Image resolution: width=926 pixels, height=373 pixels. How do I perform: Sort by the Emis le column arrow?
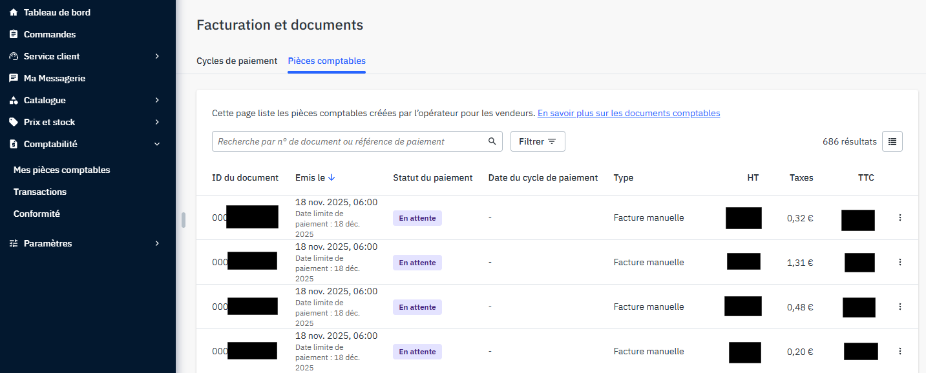(331, 177)
